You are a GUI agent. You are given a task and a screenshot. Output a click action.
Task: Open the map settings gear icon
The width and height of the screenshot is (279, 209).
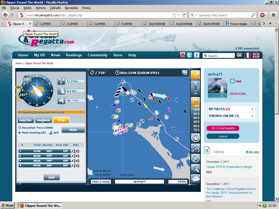[185, 73]
